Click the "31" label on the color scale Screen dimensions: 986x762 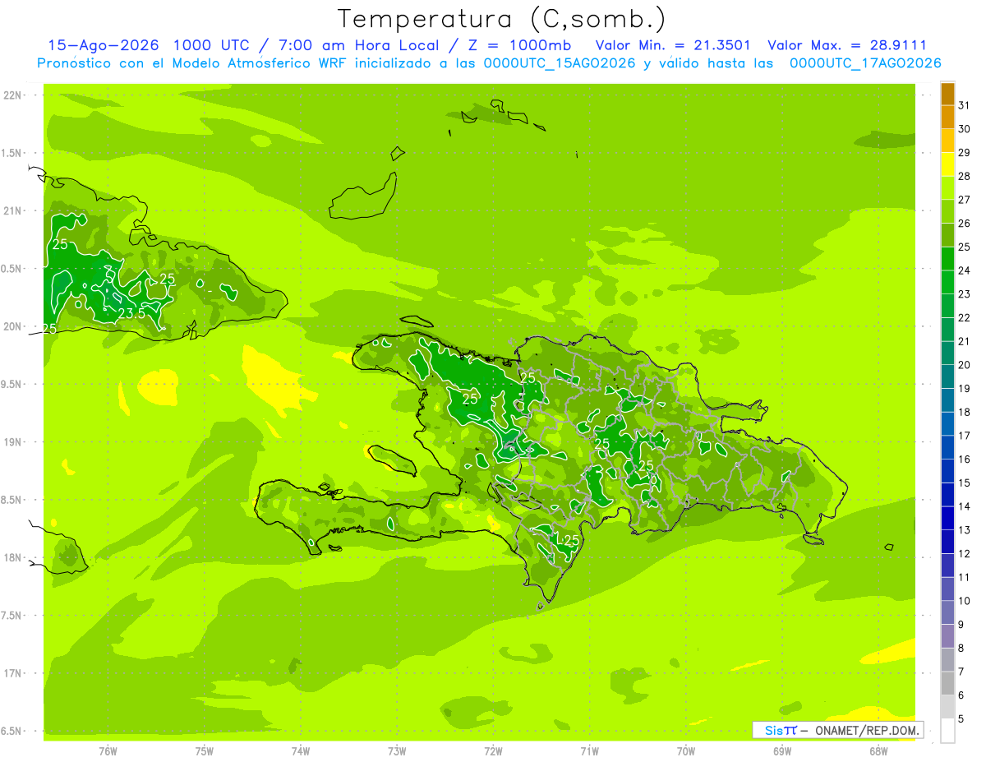965,105
